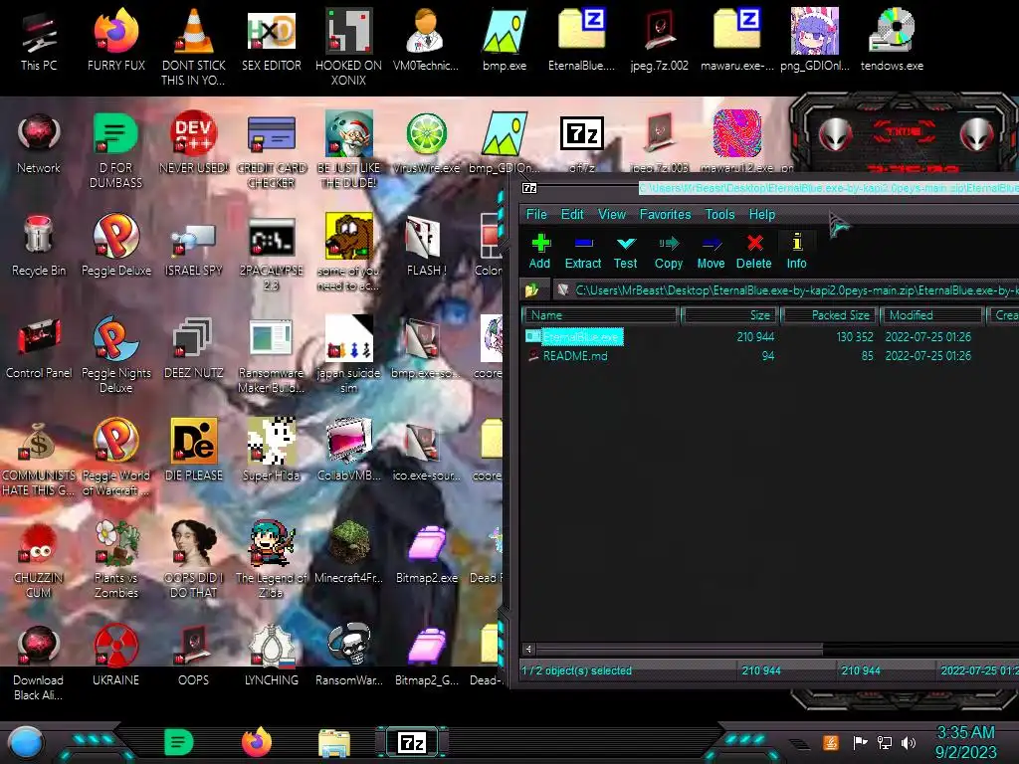Open Firefox from the taskbar
The height and width of the screenshot is (764, 1019).
(257, 742)
